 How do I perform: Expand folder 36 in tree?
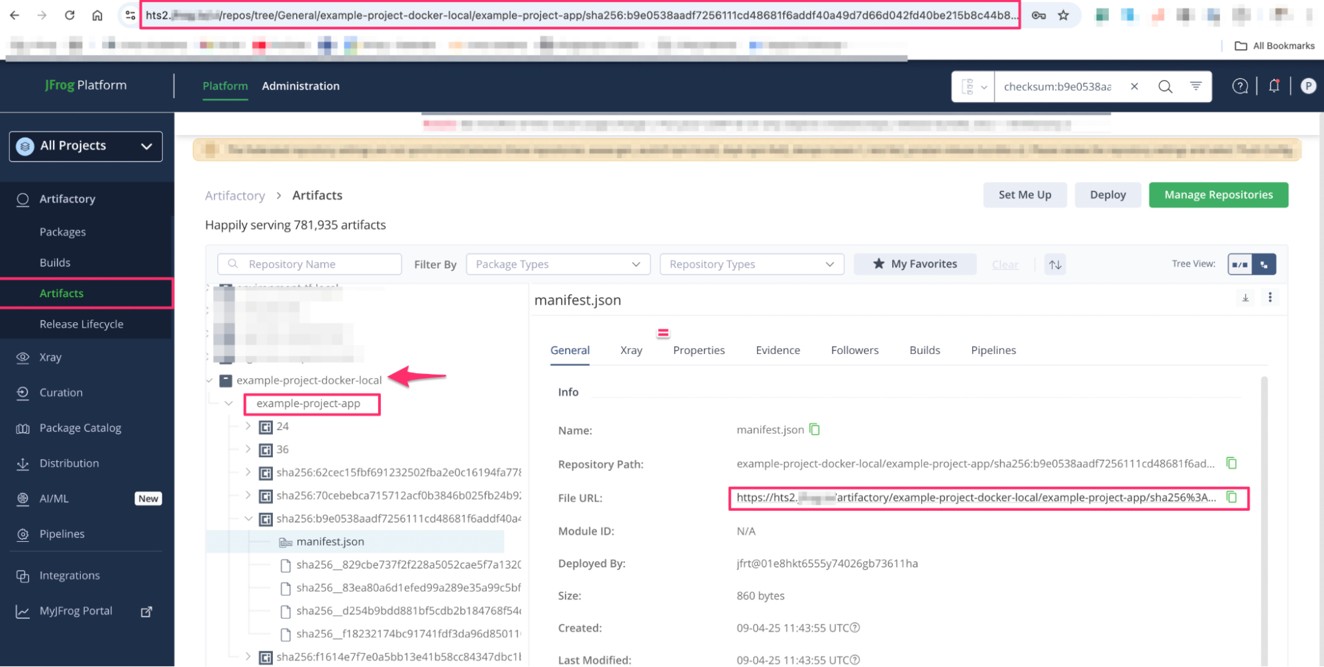(x=248, y=449)
